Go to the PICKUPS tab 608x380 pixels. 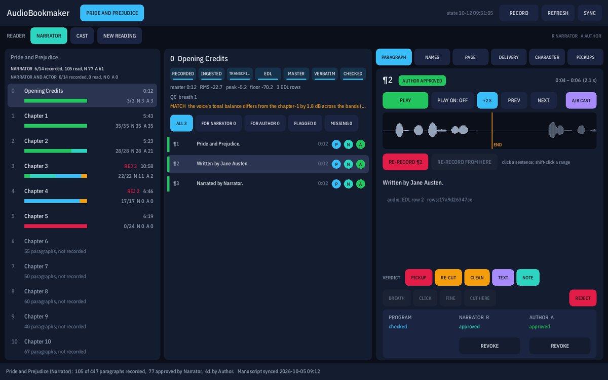point(585,57)
